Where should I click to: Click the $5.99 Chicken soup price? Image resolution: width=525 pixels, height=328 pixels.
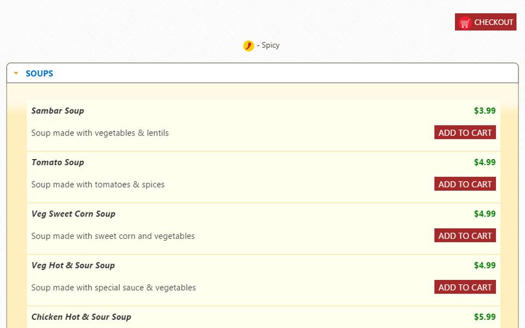click(485, 317)
